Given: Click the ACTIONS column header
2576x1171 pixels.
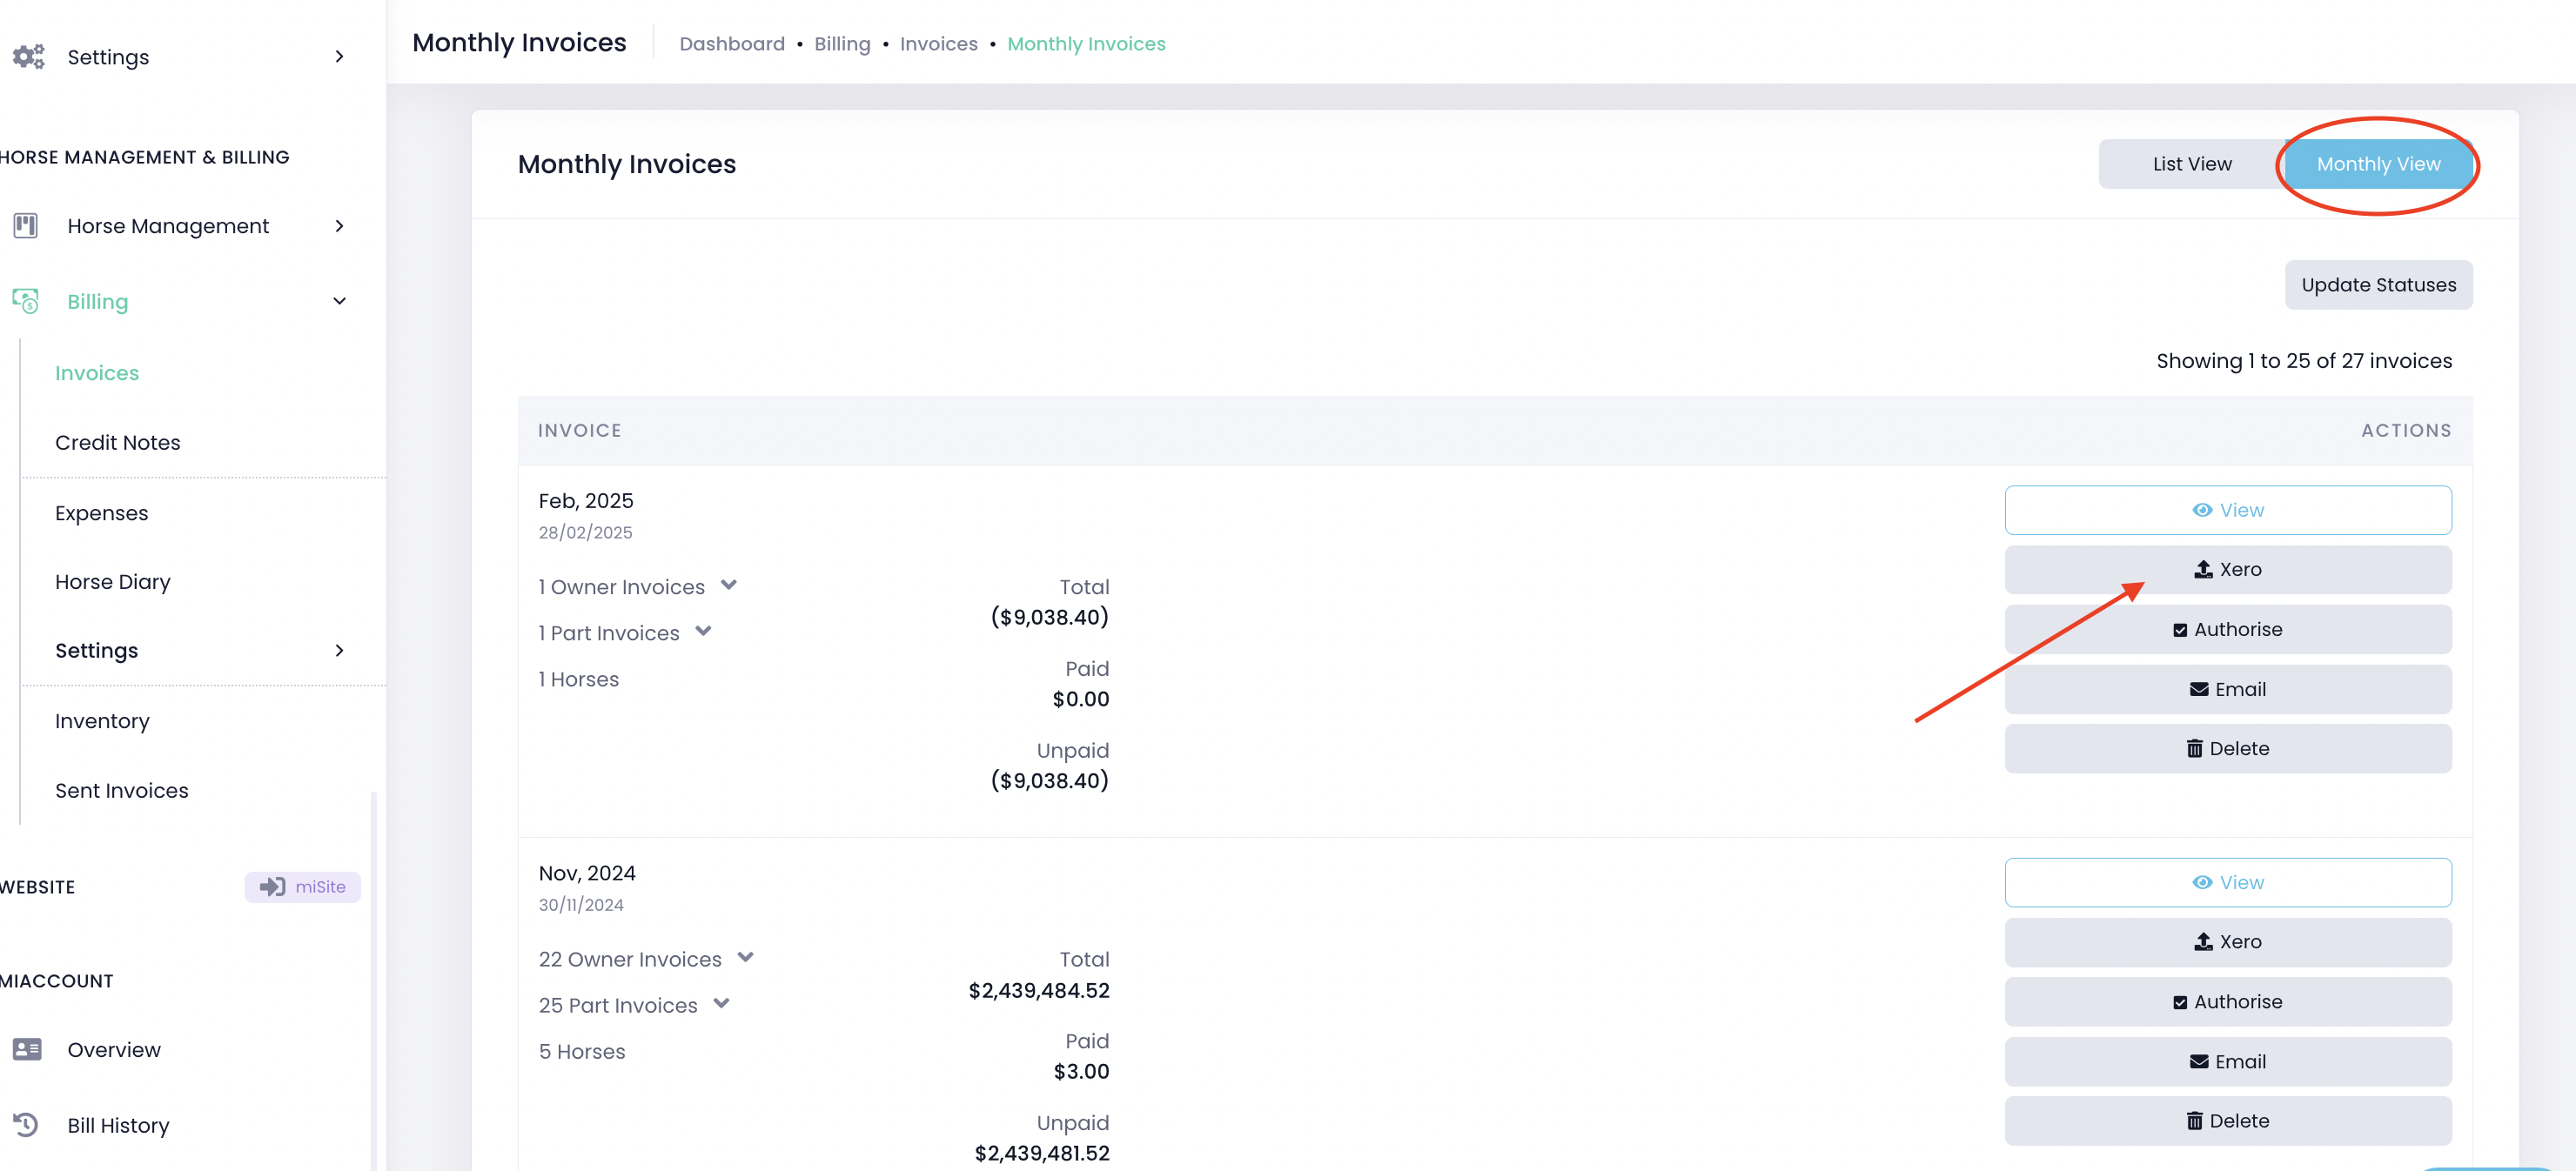Looking at the screenshot, I should [x=2406, y=430].
